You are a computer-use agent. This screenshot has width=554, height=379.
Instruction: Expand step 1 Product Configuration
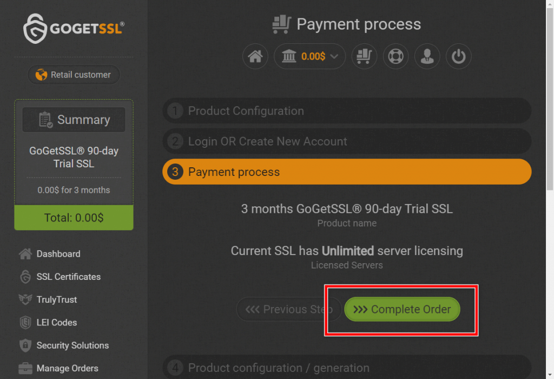[x=347, y=110]
